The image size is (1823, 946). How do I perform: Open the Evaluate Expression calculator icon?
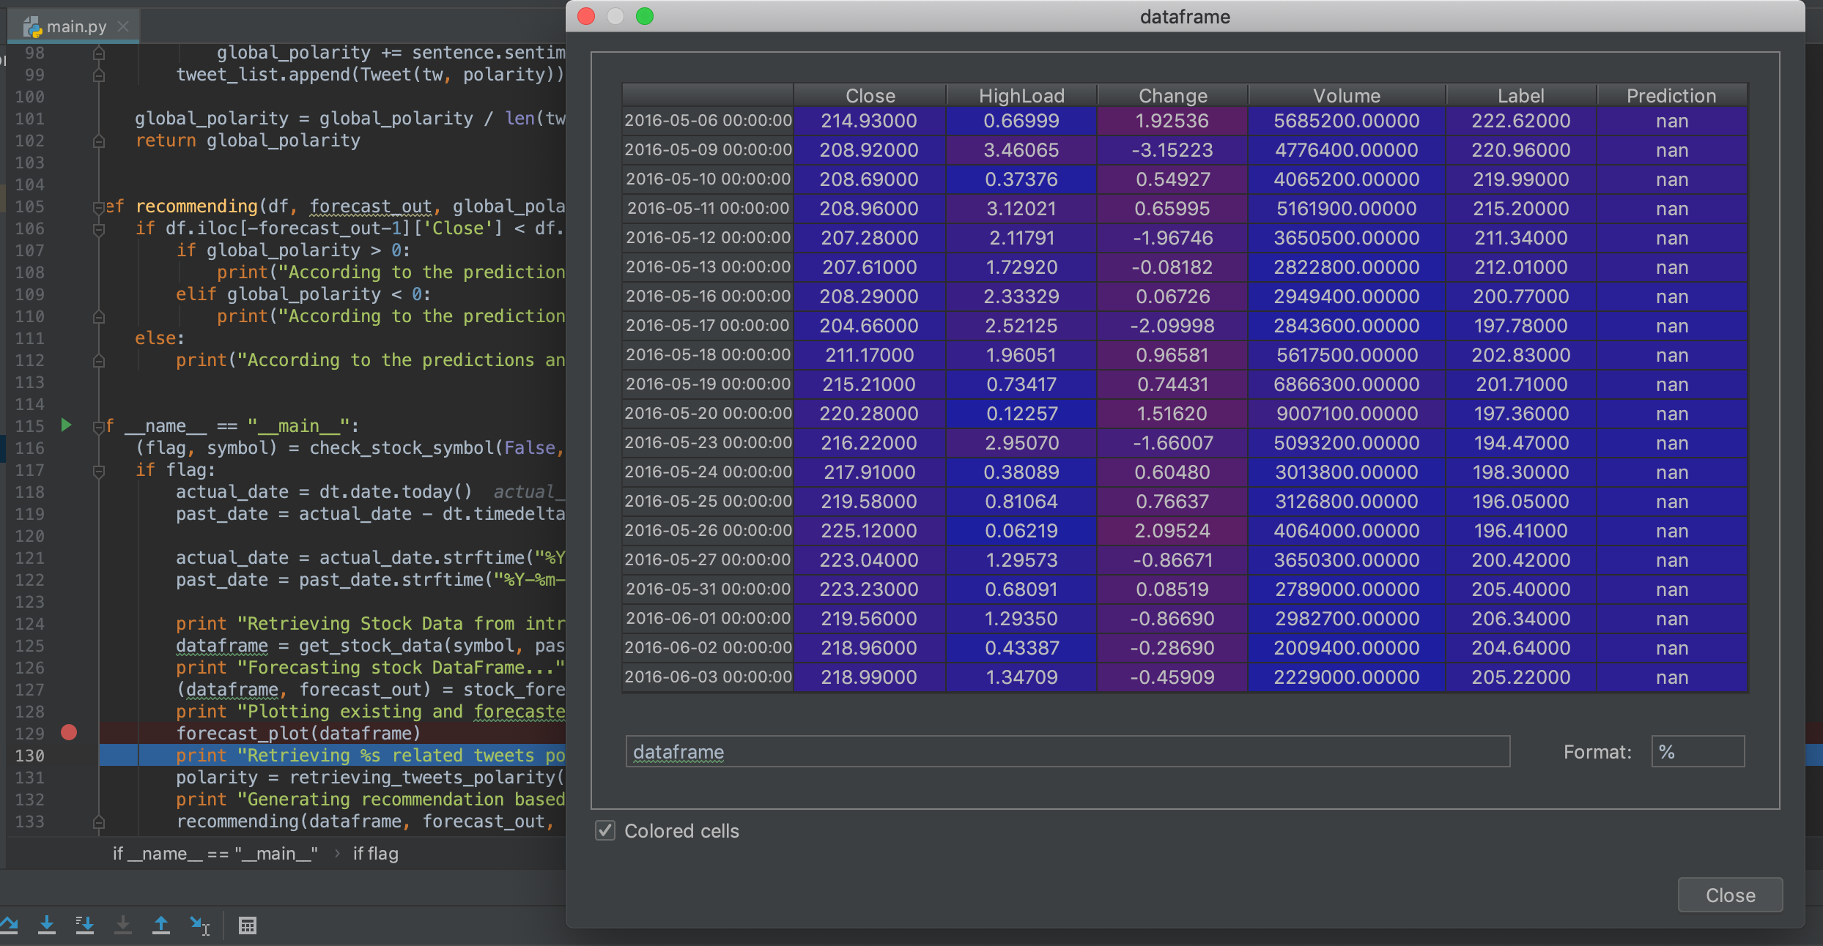248,925
